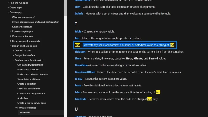Open the Ungroup function link

(x=80, y=116)
